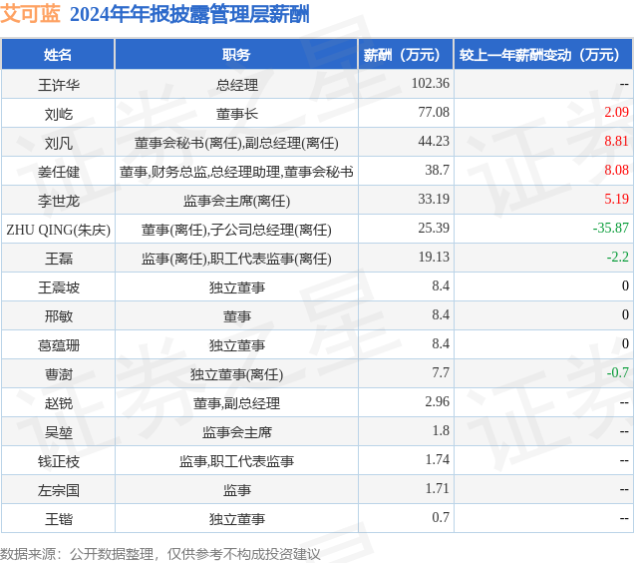The height and width of the screenshot is (563, 634).
Task: Click the 职务 column header
Action: pos(236,55)
